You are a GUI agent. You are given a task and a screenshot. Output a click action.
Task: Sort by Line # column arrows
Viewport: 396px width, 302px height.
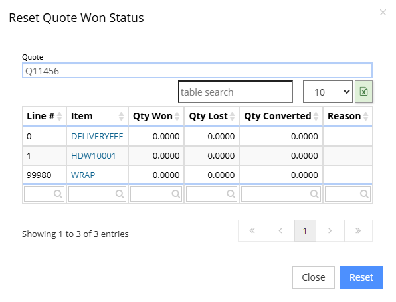pyautogui.click(x=59, y=116)
